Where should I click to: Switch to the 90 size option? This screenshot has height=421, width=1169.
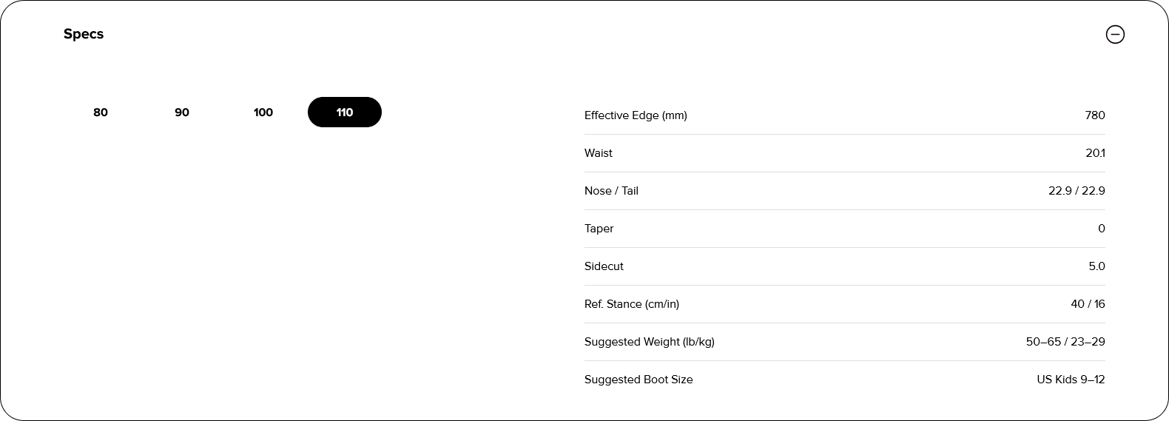[x=182, y=112]
